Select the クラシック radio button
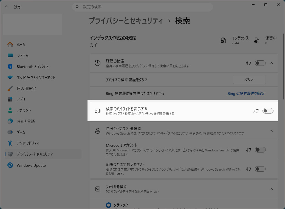The height and width of the screenshot is (209, 285). click(x=109, y=205)
